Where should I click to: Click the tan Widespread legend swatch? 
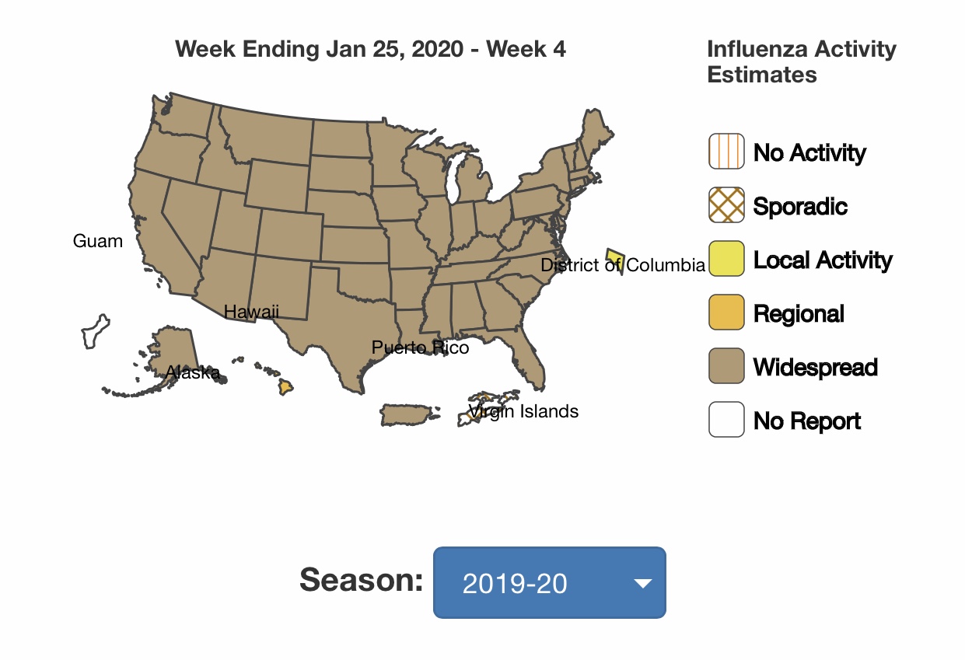pos(726,366)
